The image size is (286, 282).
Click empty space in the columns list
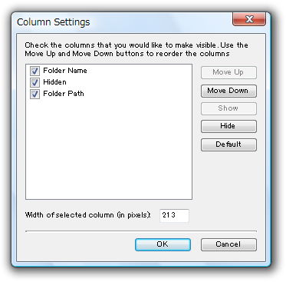(109, 148)
